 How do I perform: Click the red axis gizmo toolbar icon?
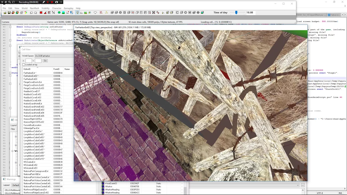101,12
